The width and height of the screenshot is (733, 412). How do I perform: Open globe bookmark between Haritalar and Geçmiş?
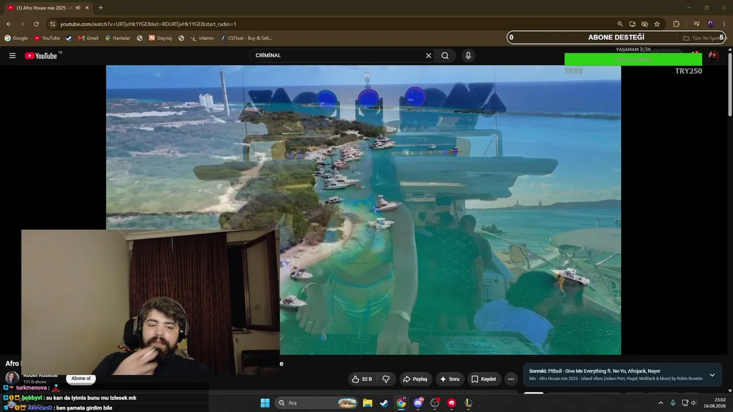pyautogui.click(x=140, y=38)
